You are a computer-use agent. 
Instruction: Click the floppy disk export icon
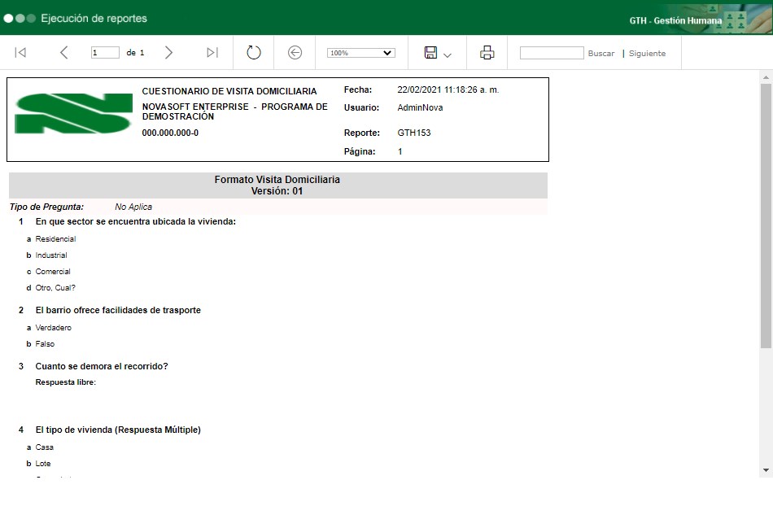pos(430,53)
